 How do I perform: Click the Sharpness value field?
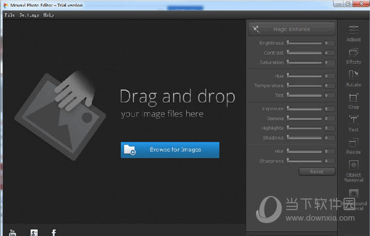click(x=329, y=161)
